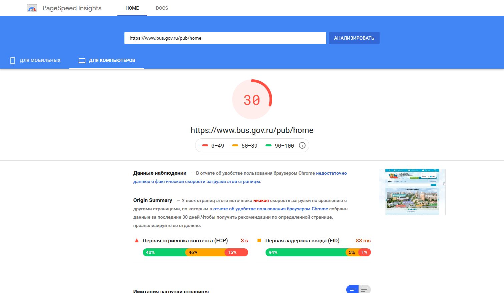Viewport: 504px width, 293px height.
Task: Click the orange 5% FID bar segment
Action: (x=352, y=252)
